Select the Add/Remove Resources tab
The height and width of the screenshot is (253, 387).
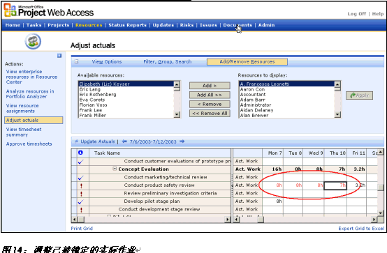pyautogui.click(x=247, y=61)
